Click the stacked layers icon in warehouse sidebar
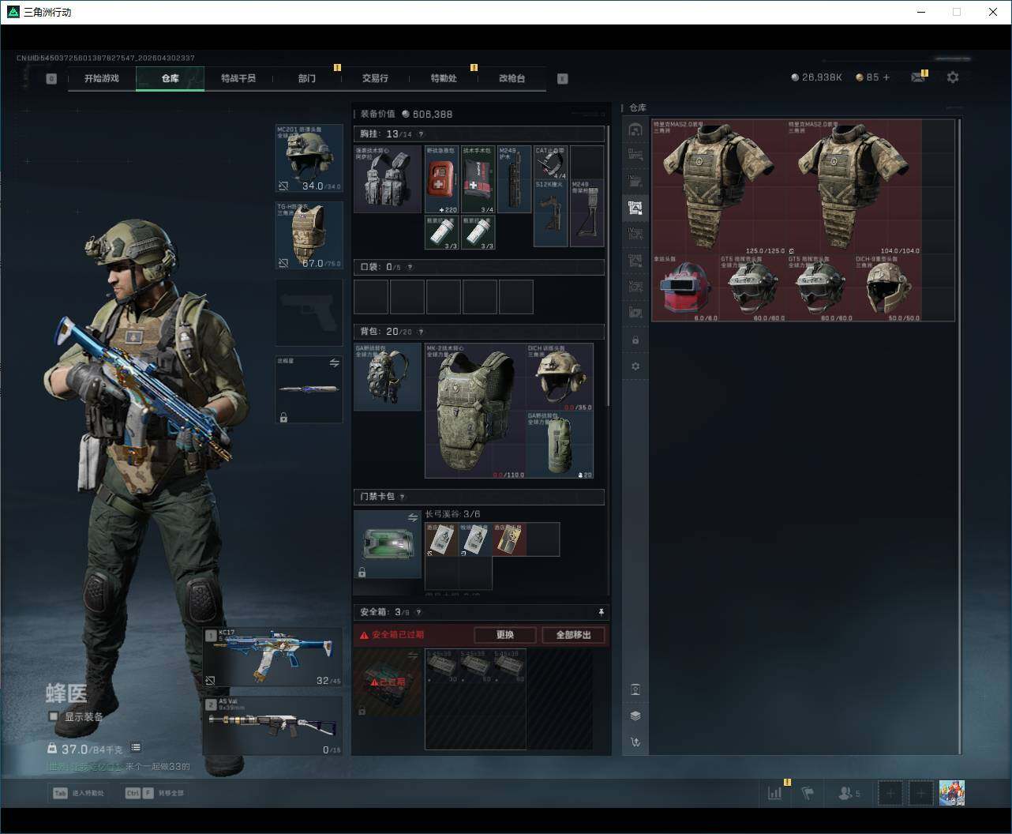 pos(635,716)
